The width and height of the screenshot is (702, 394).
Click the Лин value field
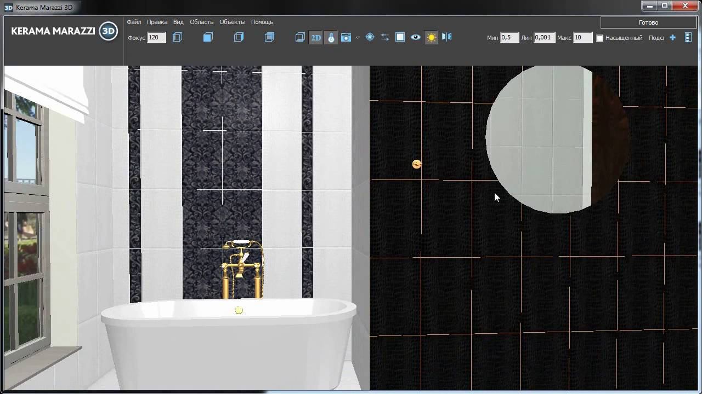coord(544,38)
